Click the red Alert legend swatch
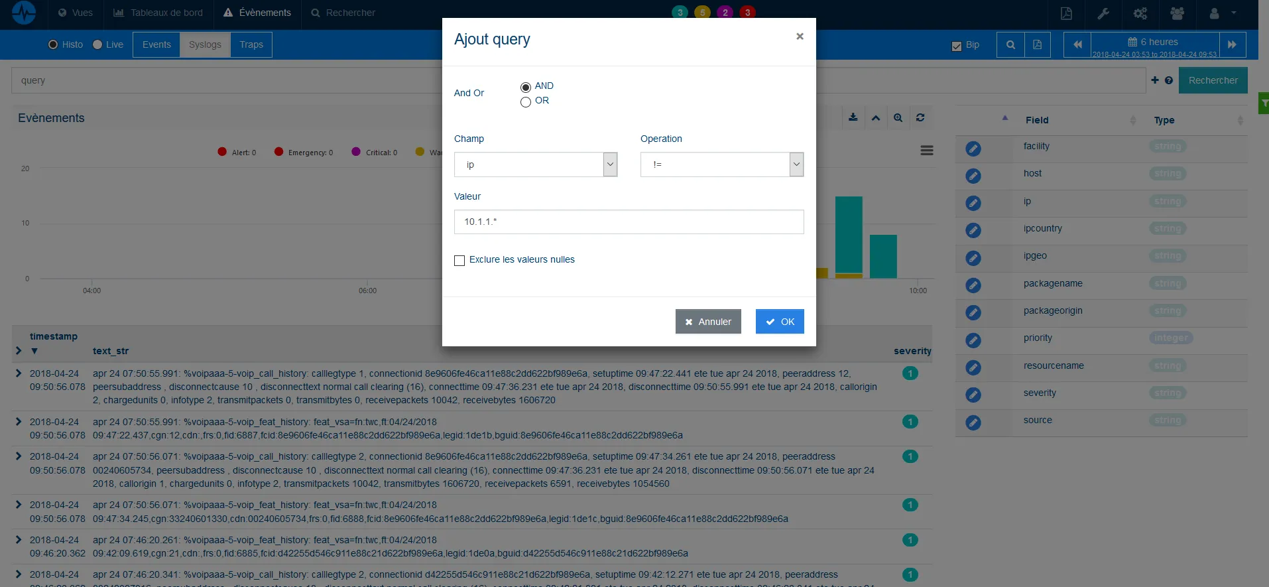 click(222, 152)
